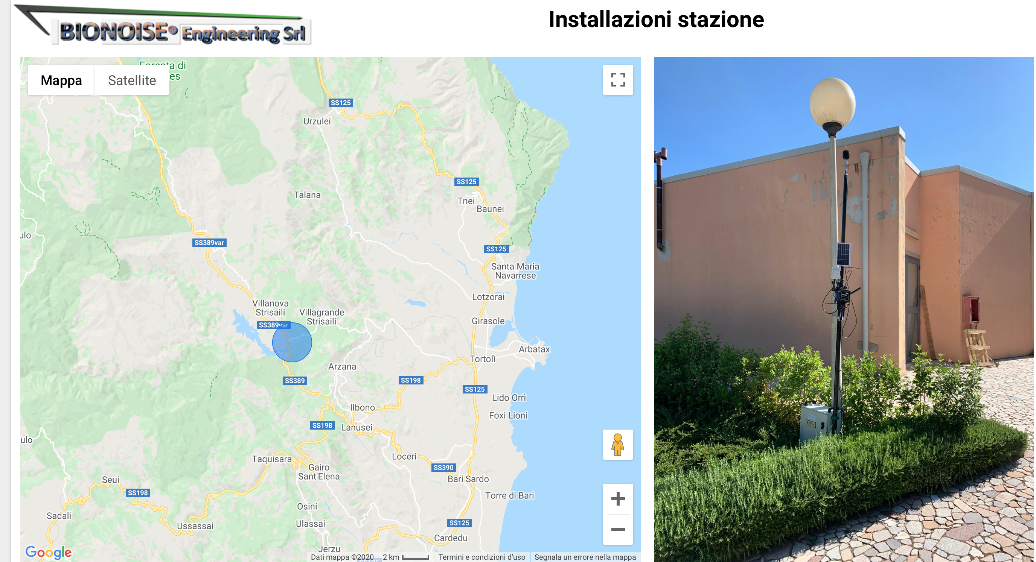
Task: Click the SS389var badge near Villanova Strisaili
Action: 273,325
